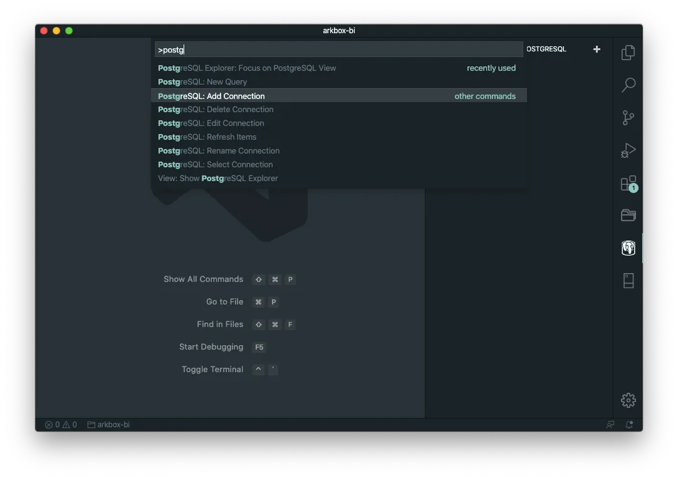Open the PostgreSQL elephant icon
Screen dimensions: 678x478
pyautogui.click(x=628, y=248)
